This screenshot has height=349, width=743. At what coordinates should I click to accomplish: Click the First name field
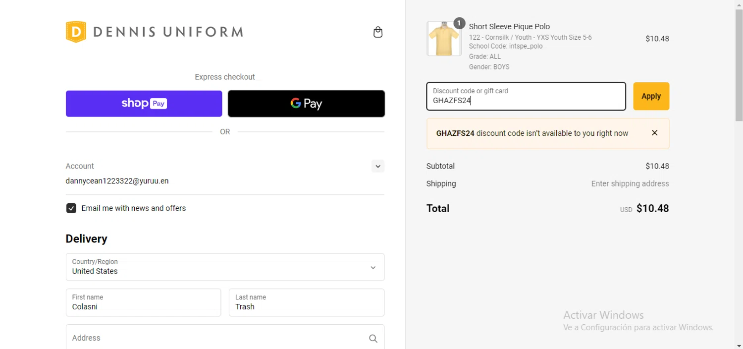143,302
